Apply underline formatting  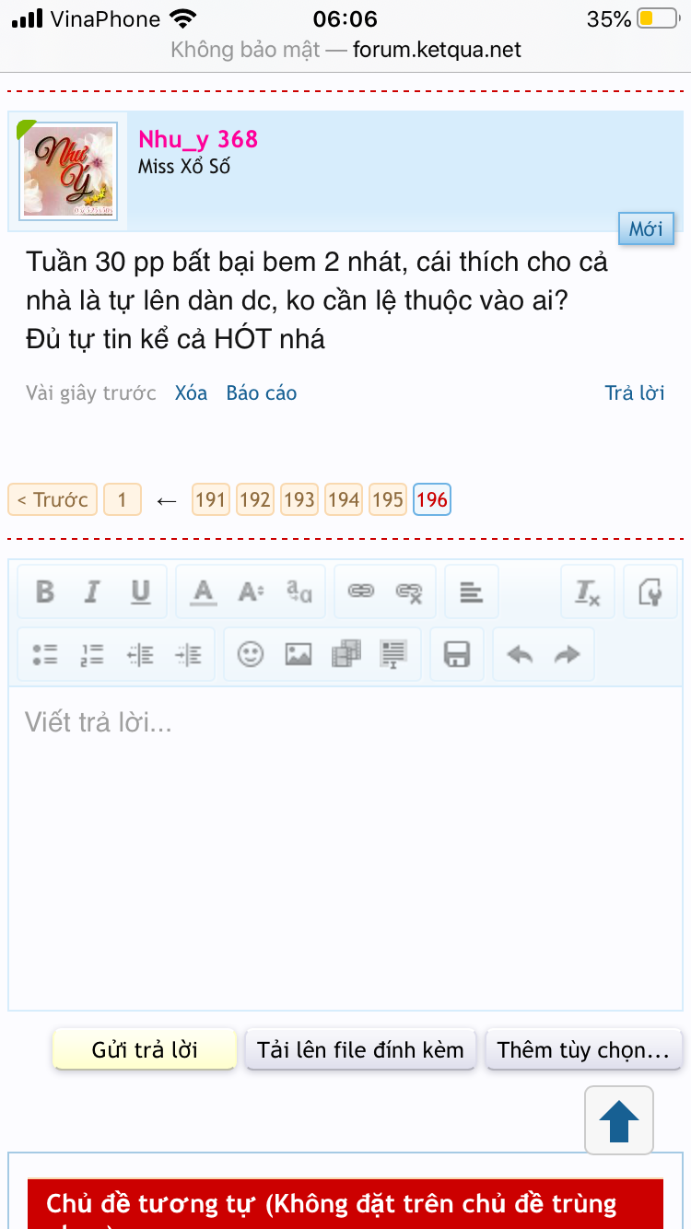pos(140,591)
